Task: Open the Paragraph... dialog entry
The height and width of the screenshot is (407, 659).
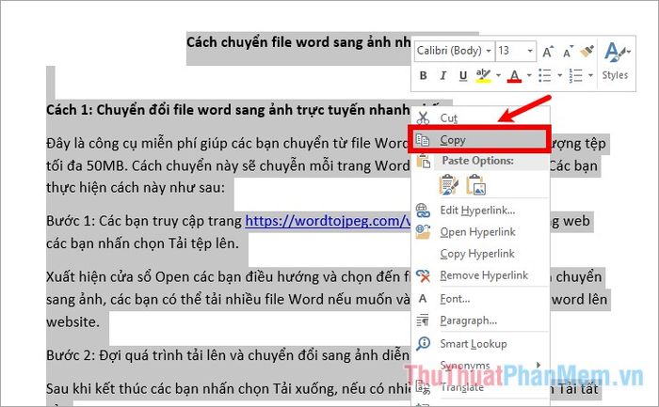Action: point(480,321)
